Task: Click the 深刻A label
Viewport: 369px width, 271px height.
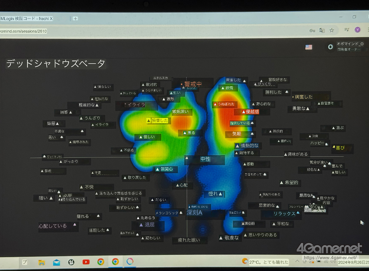Action: (x=194, y=212)
